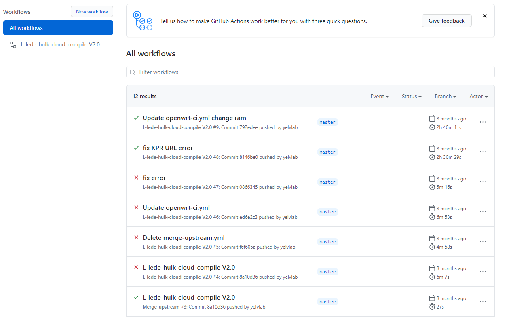Click the stopwatch icon beside 2h 40m 11s
Image resolution: width=513 pixels, height=317 pixels.
pos(432,127)
